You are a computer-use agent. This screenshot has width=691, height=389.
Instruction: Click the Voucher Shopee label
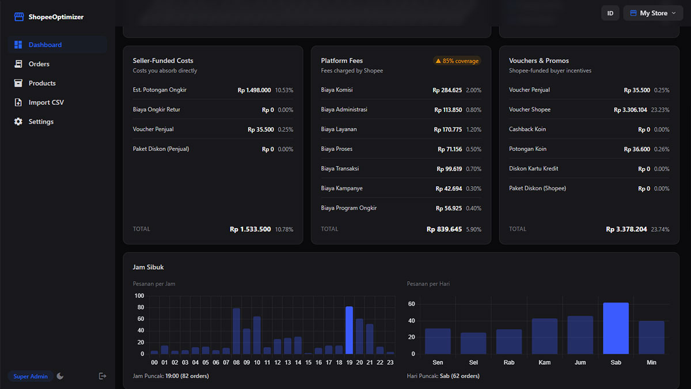click(x=530, y=109)
